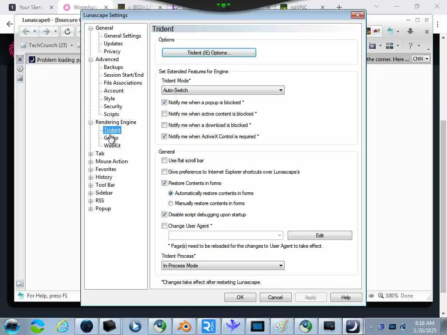Click OK in Lunascape Settings

tap(240, 297)
